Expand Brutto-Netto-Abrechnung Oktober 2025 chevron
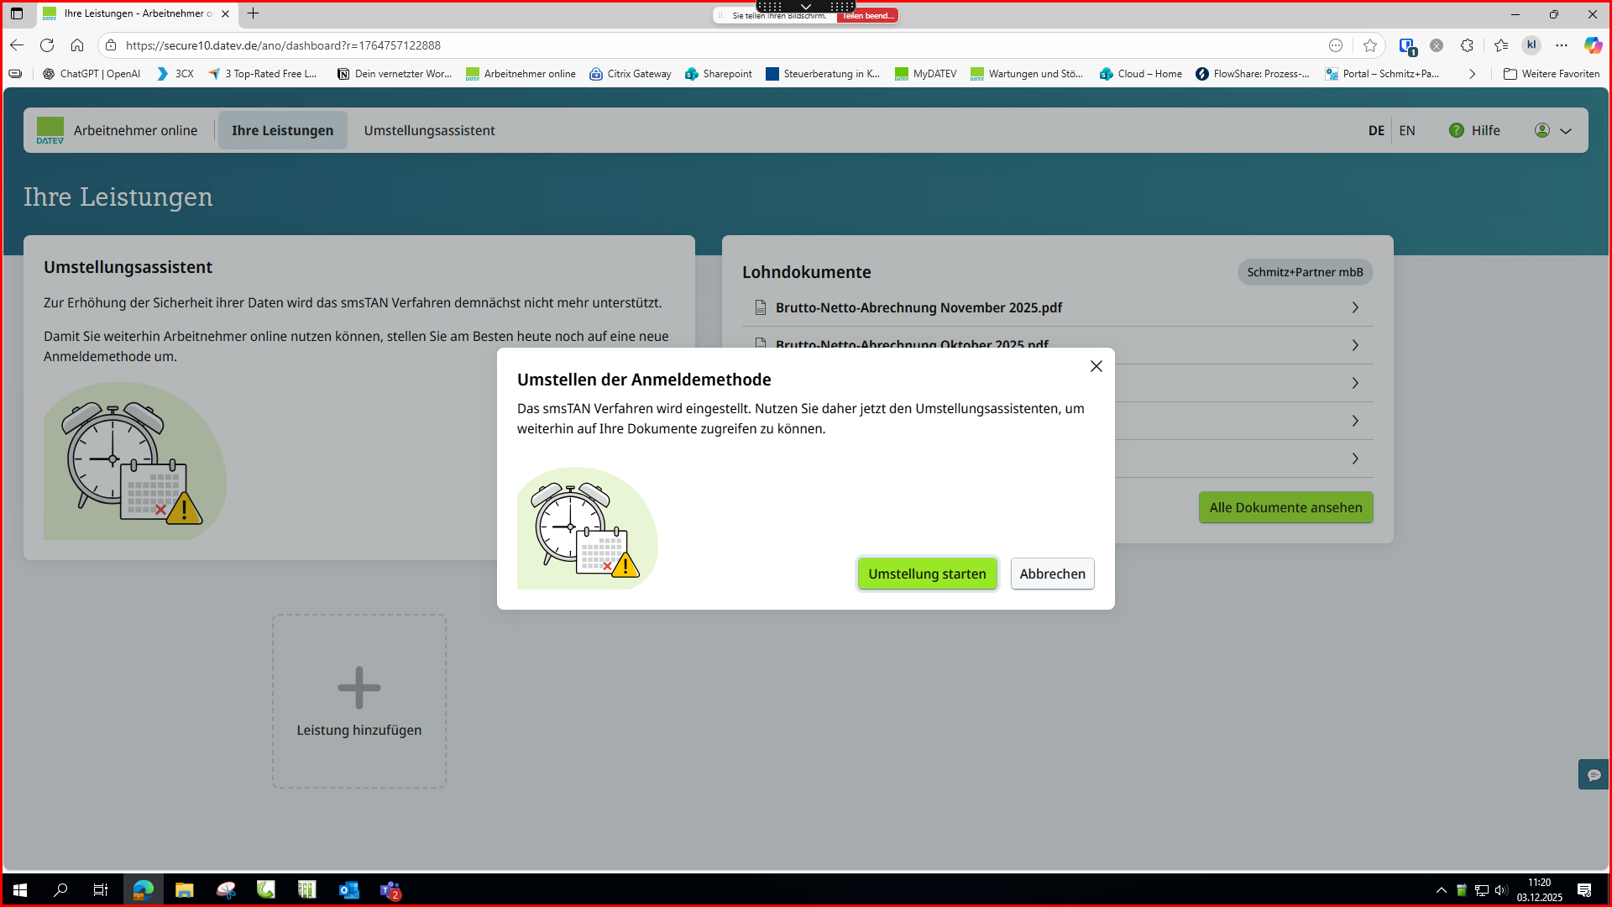The width and height of the screenshot is (1612, 907). pos(1354,345)
